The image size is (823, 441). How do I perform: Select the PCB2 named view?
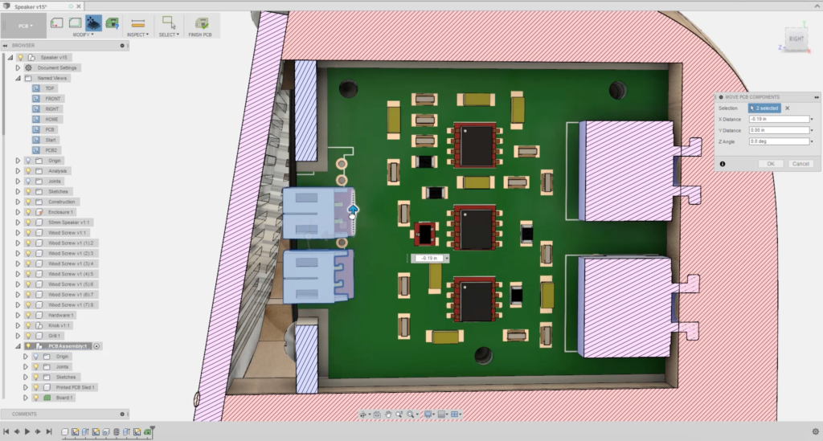(x=51, y=150)
